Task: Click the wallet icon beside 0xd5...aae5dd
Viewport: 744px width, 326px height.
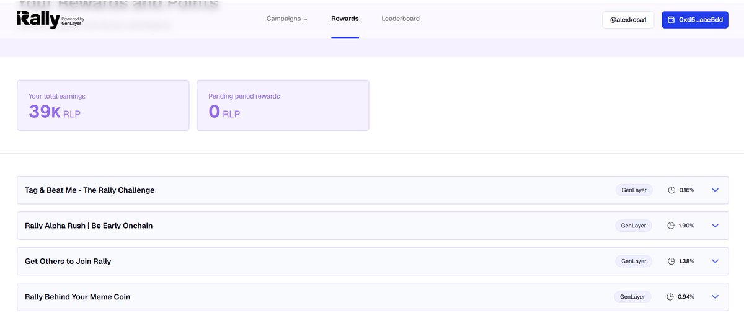Action: (x=671, y=20)
